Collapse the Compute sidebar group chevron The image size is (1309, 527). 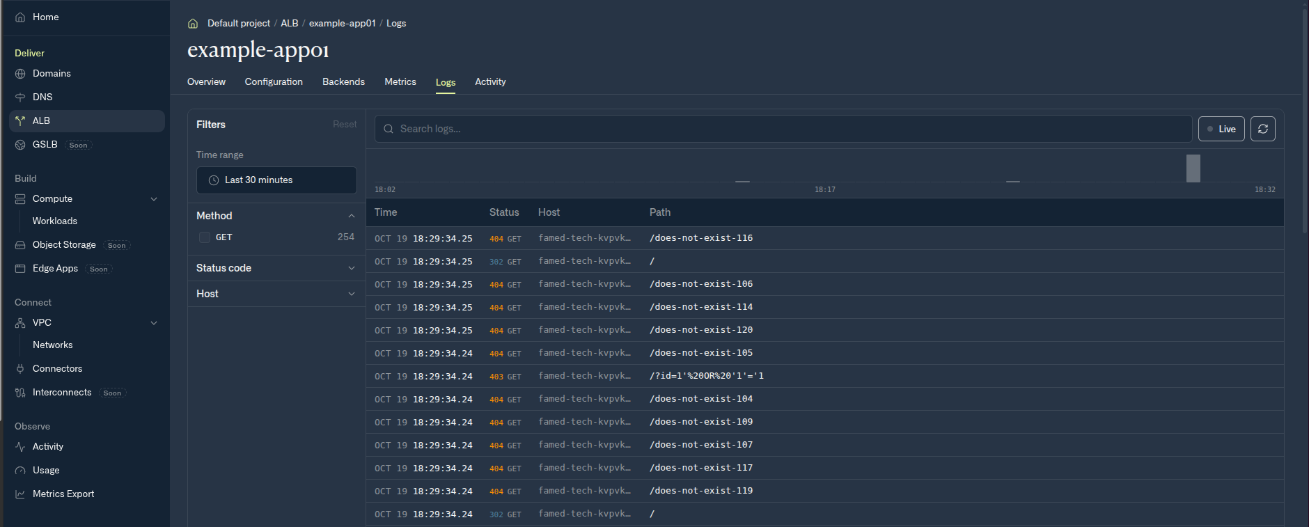[154, 199]
